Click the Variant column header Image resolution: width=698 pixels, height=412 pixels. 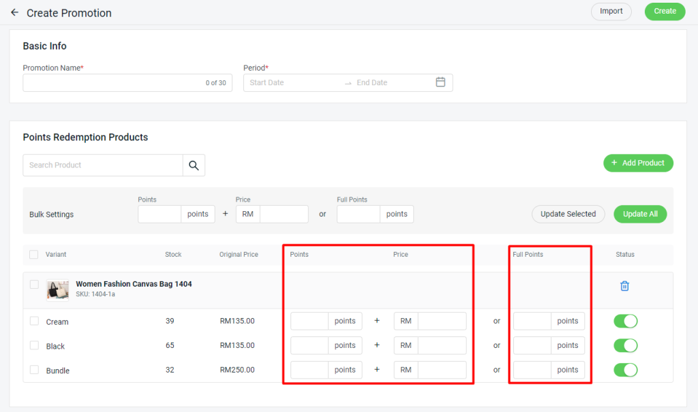(x=56, y=255)
